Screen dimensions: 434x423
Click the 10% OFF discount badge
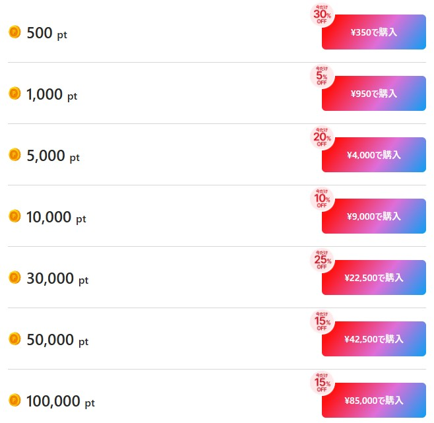tap(322, 199)
